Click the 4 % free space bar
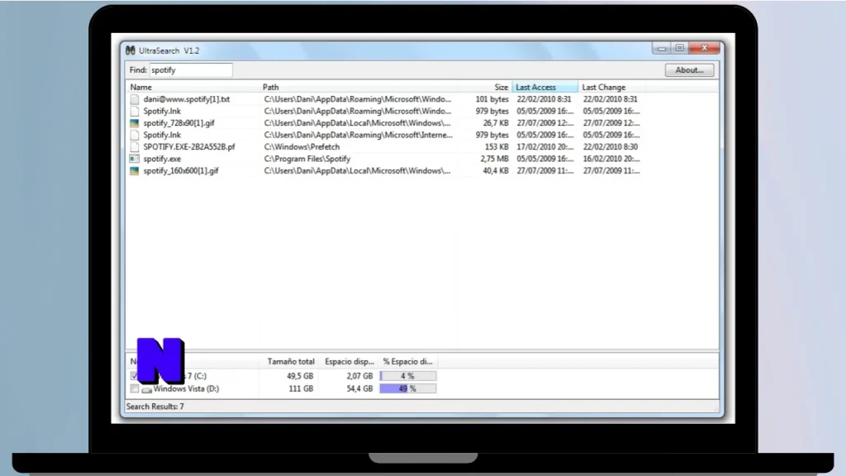Screen dimensions: 846x476 [x=408, y=376]
